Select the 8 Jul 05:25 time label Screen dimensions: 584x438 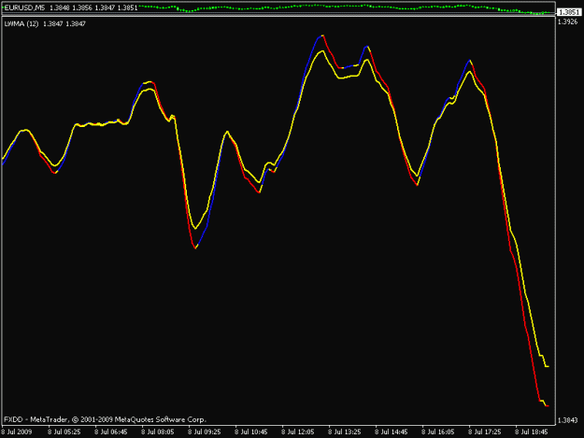tap(64, 432)
